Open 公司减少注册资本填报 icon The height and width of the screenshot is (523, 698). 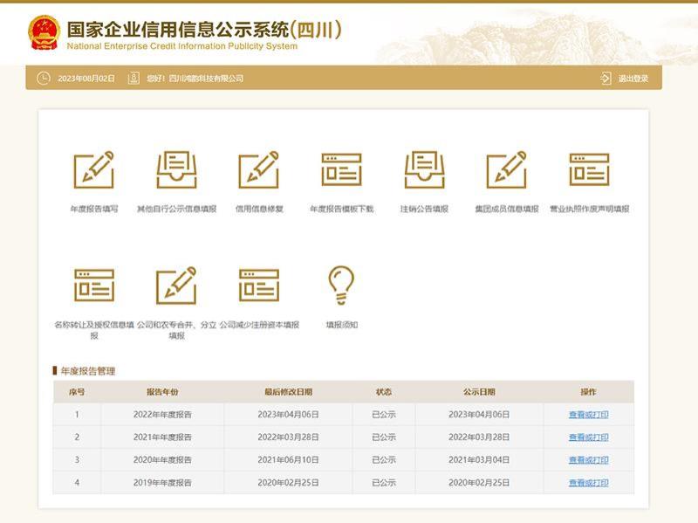[x=259, y=286]
